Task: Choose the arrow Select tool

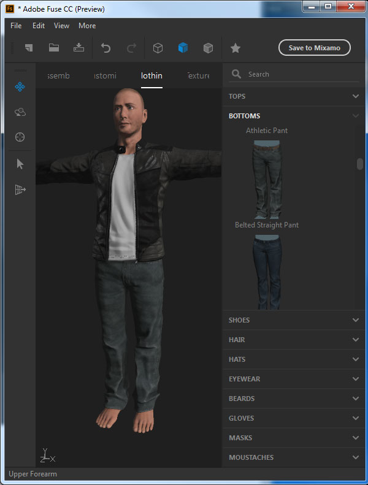Action: 20,164
